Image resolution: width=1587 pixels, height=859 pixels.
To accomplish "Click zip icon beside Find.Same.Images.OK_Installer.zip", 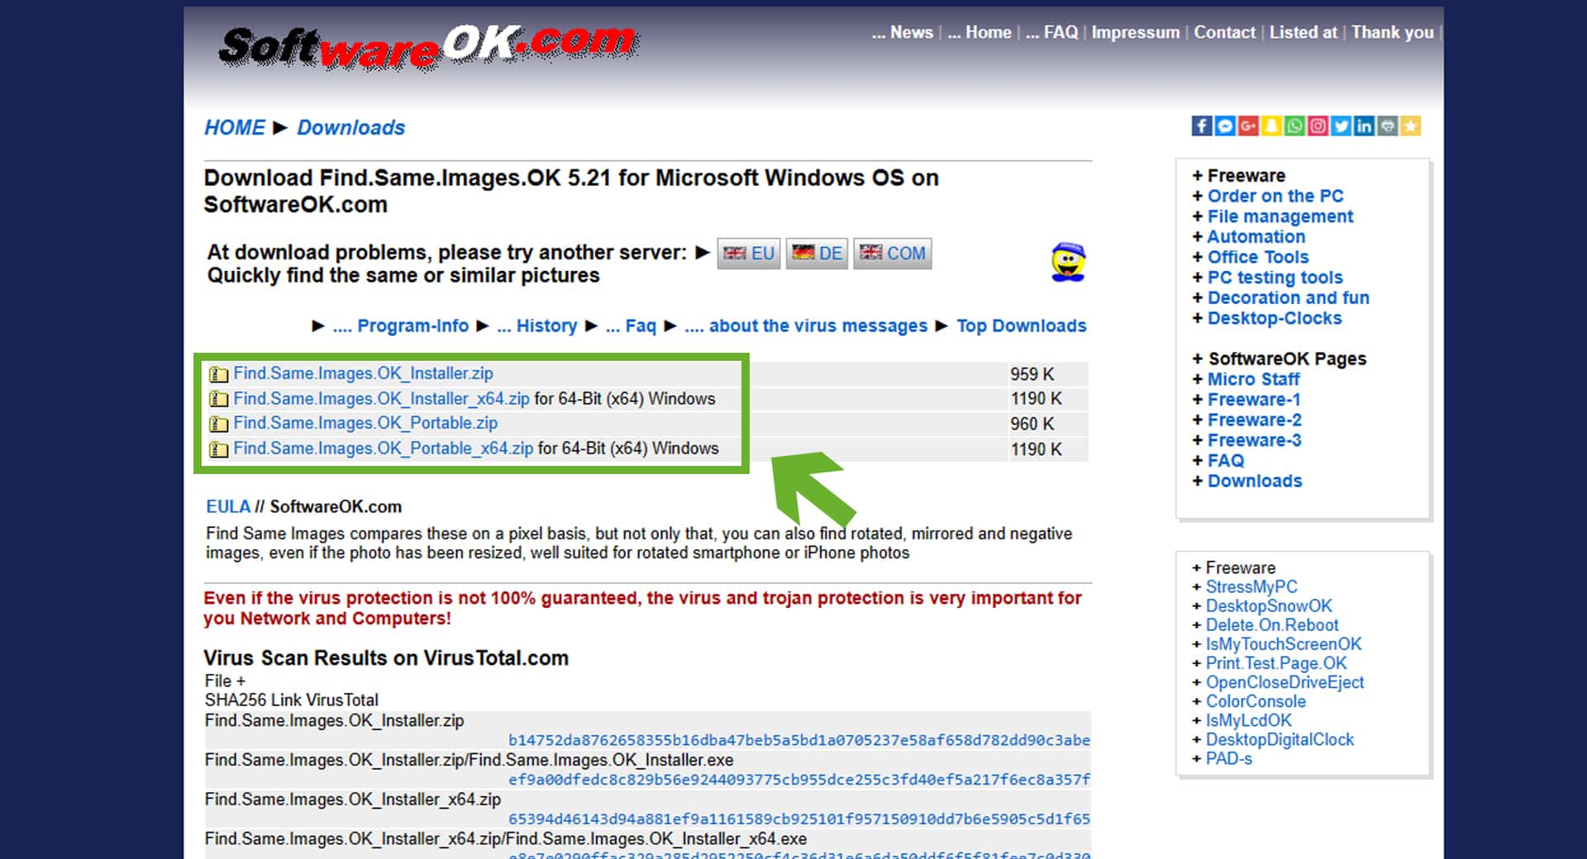I will (218, 374).
